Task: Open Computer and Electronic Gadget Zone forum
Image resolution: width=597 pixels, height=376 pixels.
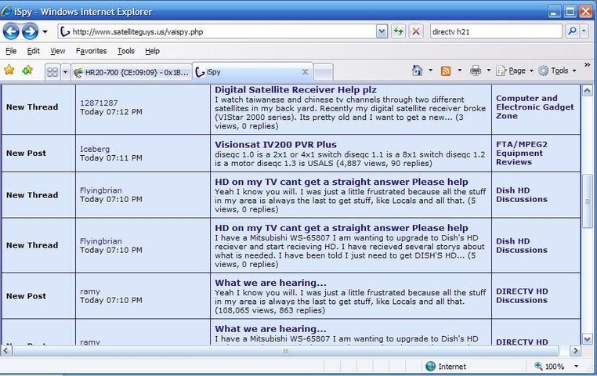Action: click(534, 107)
